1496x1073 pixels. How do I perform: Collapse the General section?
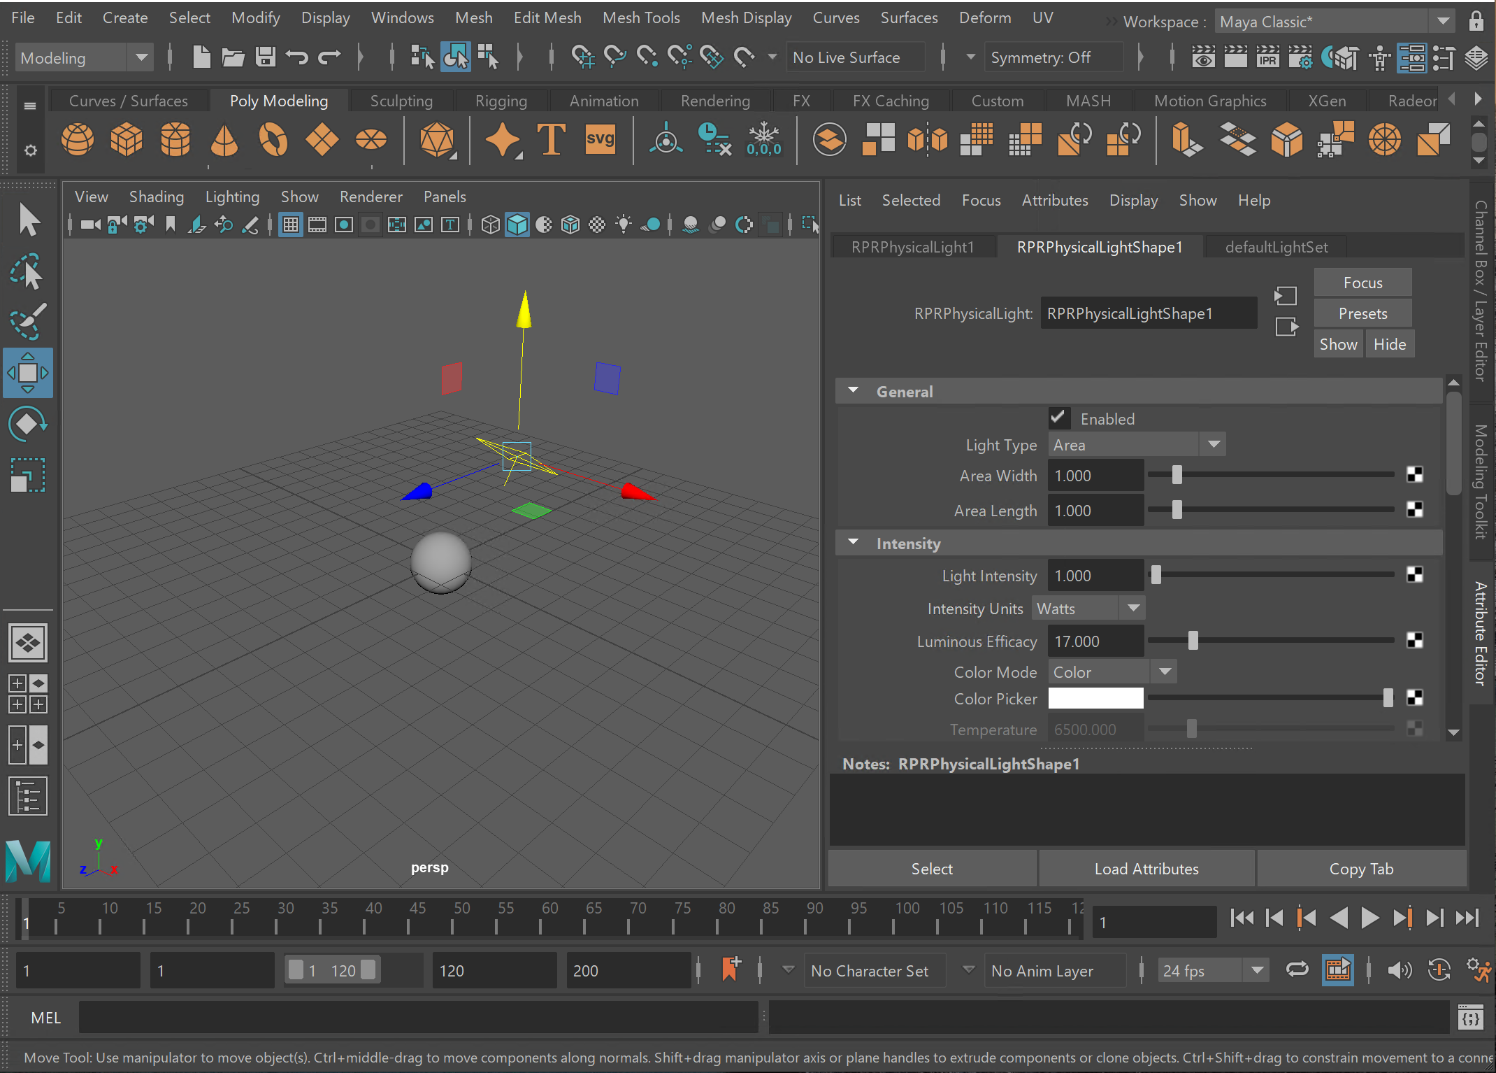(x=854, y=391)
